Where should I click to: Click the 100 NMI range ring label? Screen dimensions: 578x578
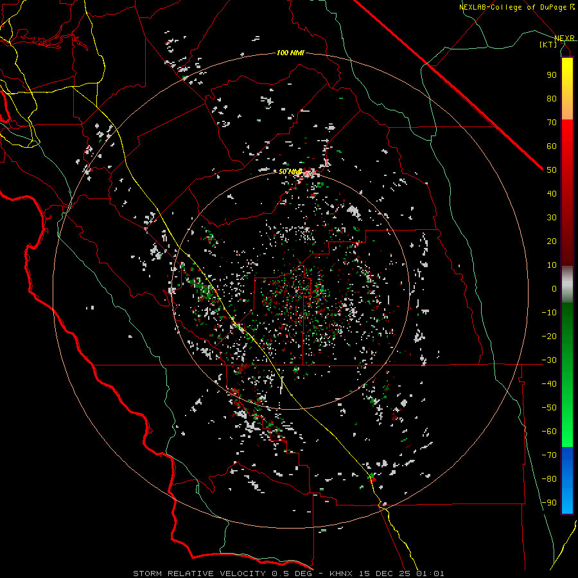290,53
